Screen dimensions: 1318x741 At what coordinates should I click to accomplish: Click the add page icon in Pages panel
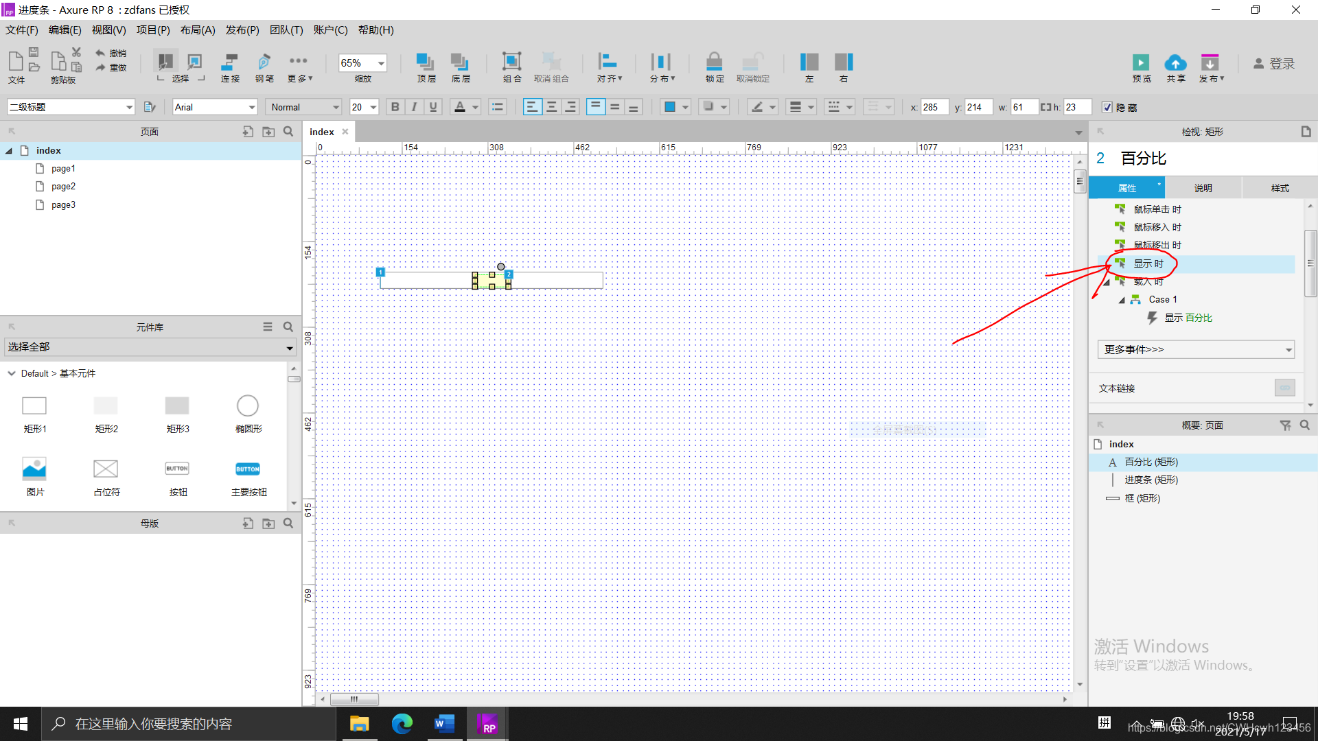tap(248, 132)
